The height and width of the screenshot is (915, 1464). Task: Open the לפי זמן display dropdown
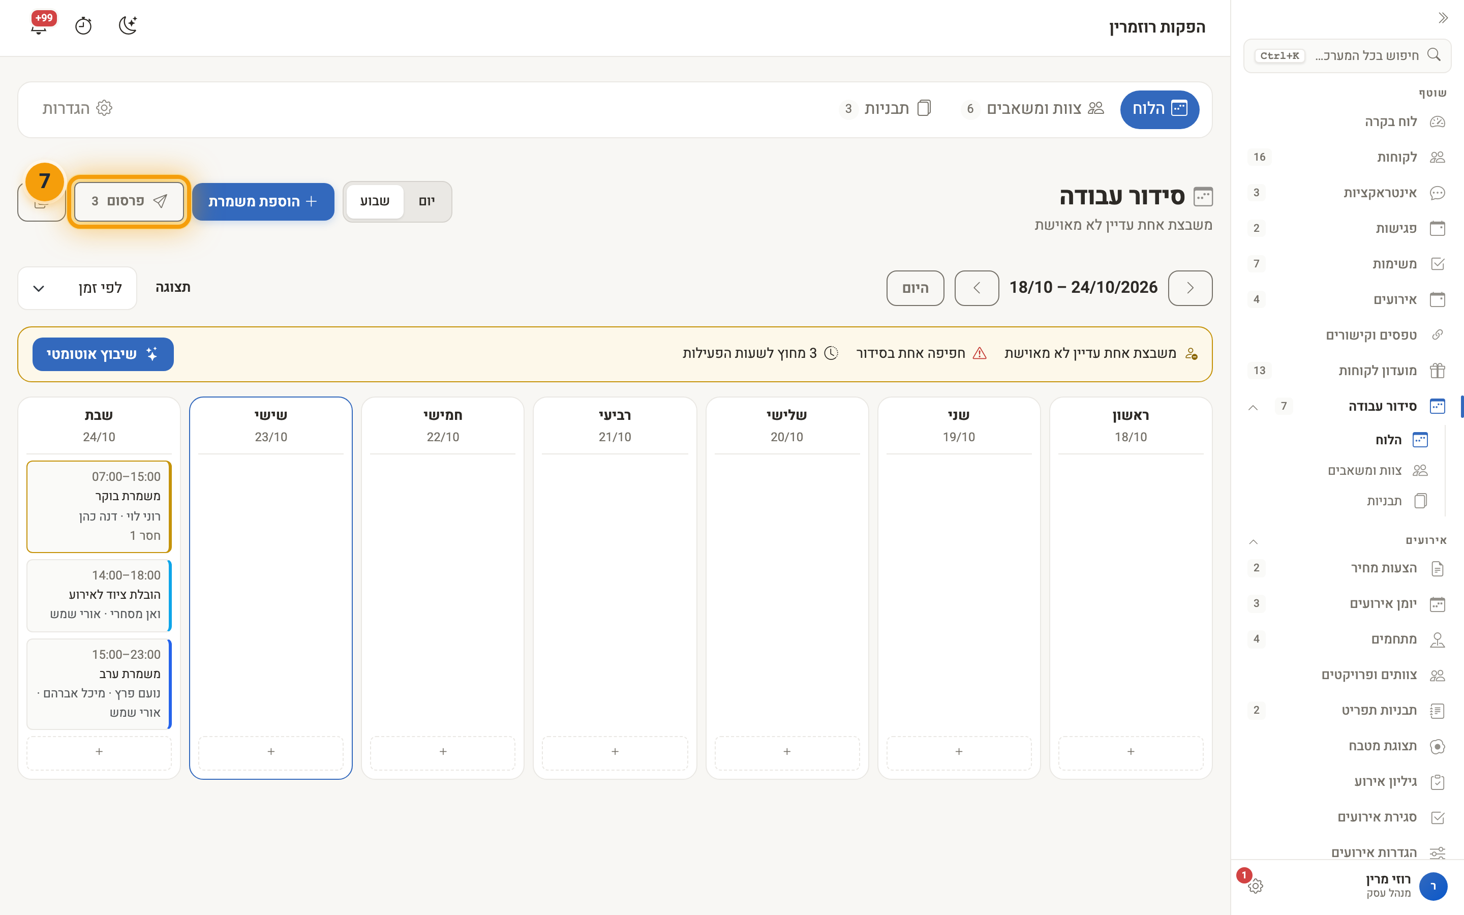click(x=77, y=288)
